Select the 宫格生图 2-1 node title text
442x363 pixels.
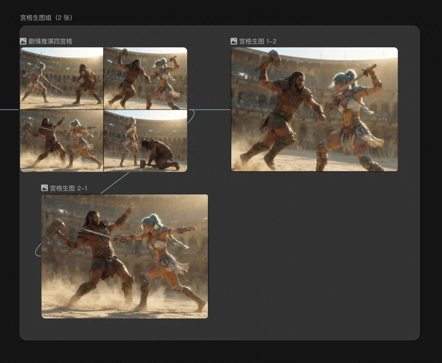coord(69,188)
